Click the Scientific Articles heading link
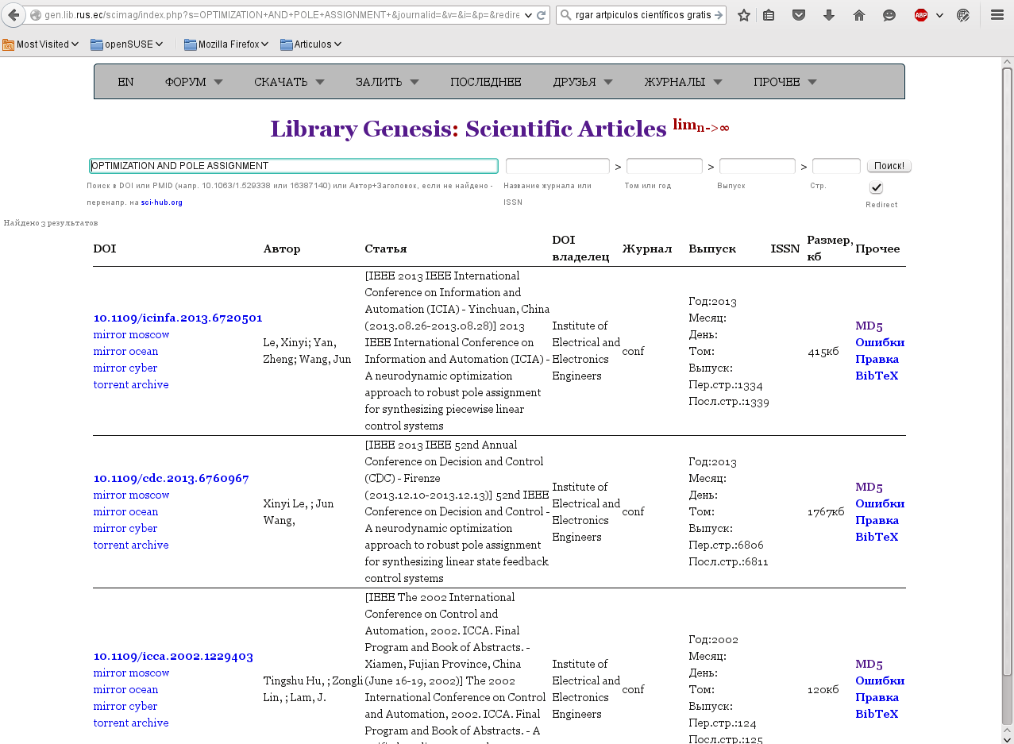This screenshot has width=1014, height=744. (x=565, y=129)
